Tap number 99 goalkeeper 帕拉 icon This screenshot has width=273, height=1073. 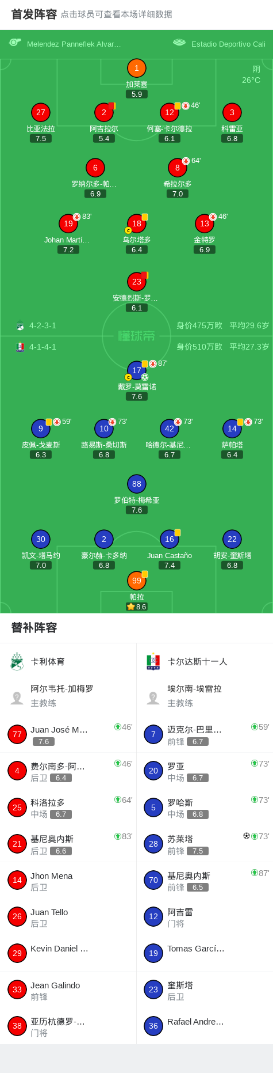[136, 581]
